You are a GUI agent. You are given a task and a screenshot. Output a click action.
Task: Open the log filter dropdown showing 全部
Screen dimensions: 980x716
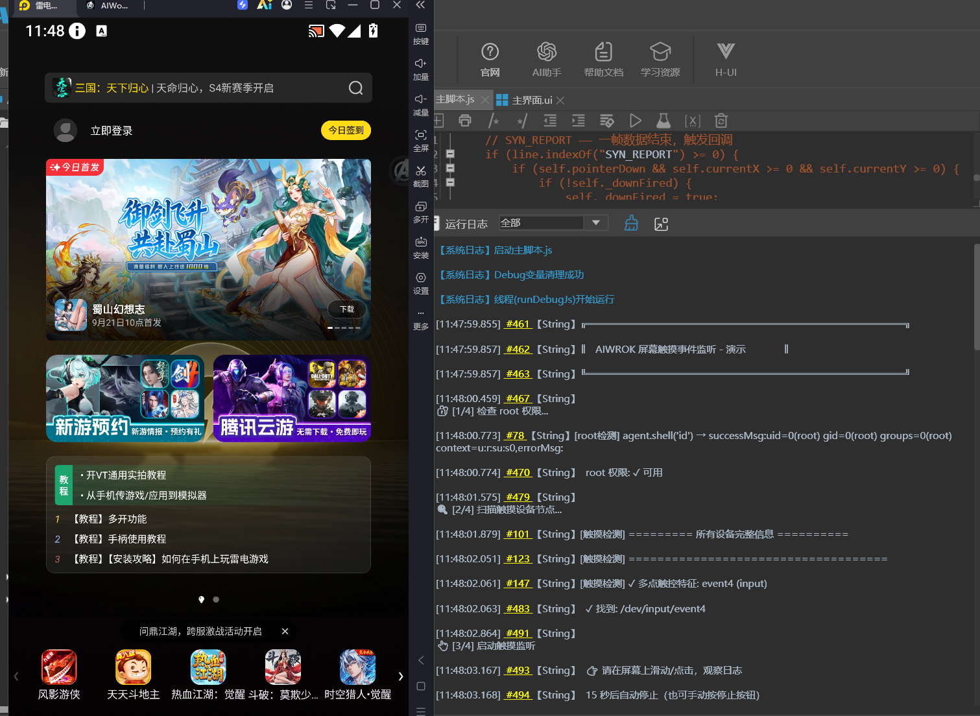tap(553, 222)
